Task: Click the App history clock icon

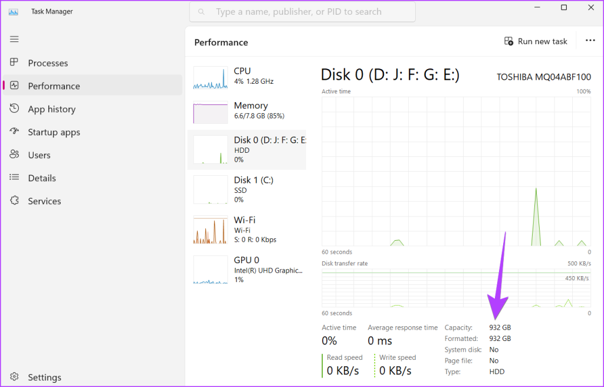Action: 15,109
